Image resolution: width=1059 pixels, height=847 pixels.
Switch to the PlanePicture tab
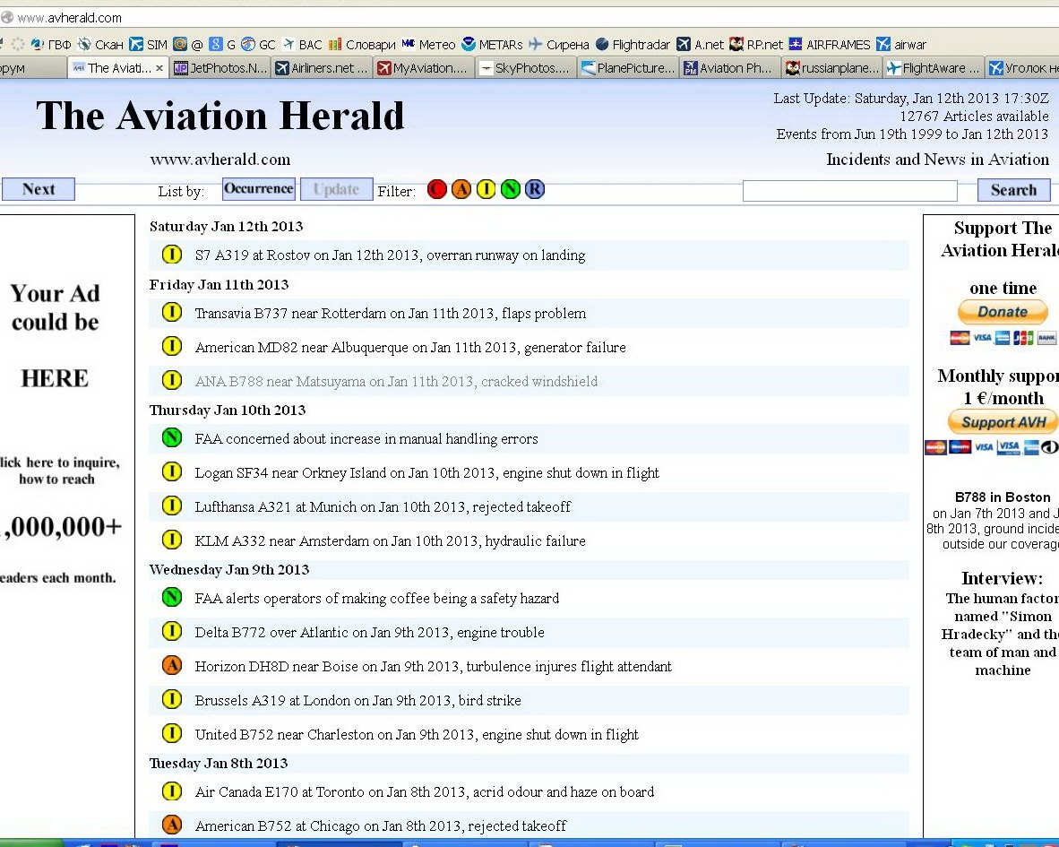(627, 67)
